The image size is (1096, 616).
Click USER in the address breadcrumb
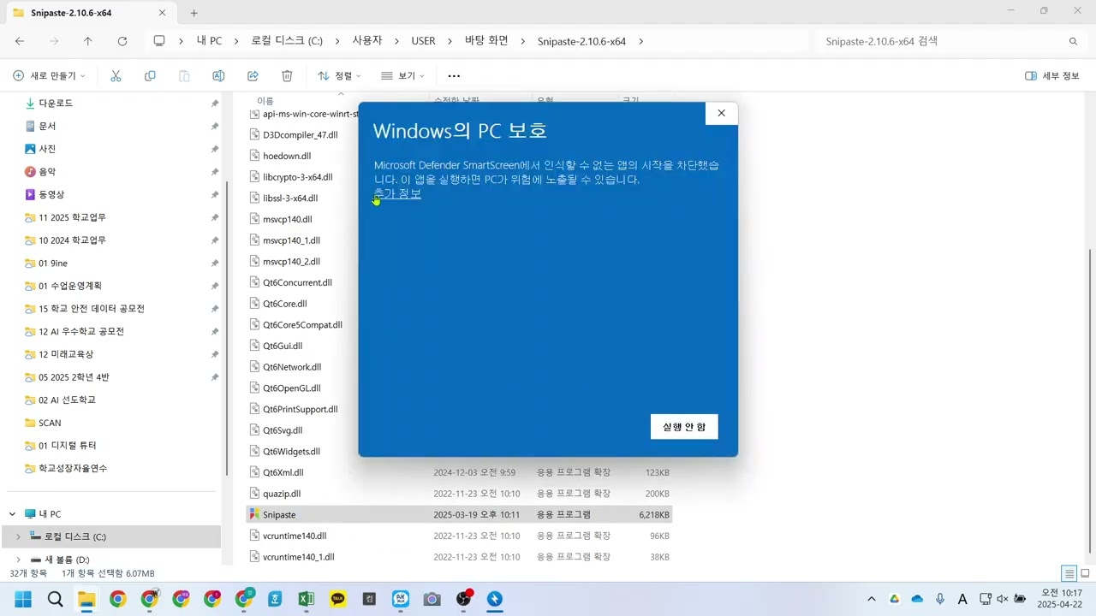coord(423,41)
